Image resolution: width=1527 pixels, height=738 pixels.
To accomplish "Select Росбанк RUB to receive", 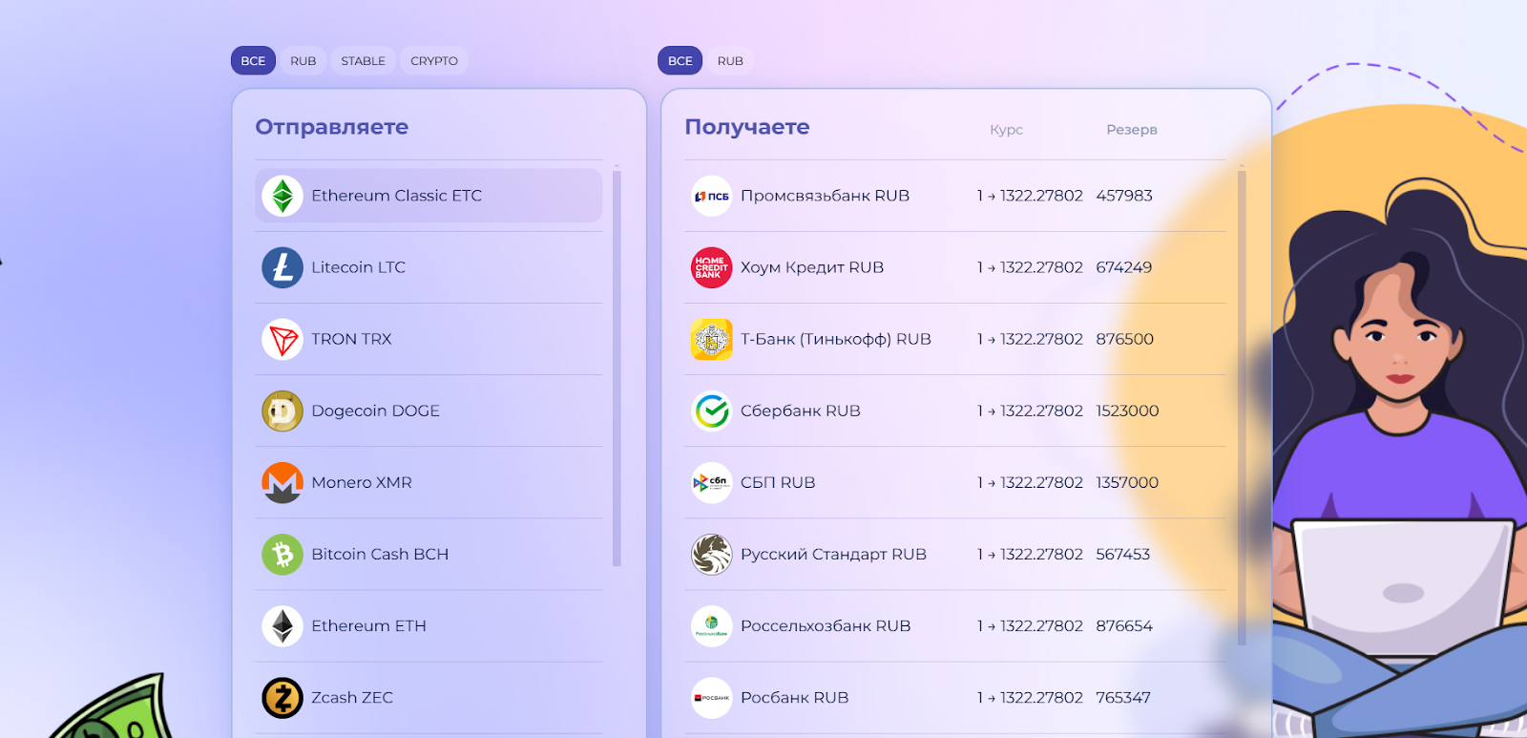I will pos(955,698).
